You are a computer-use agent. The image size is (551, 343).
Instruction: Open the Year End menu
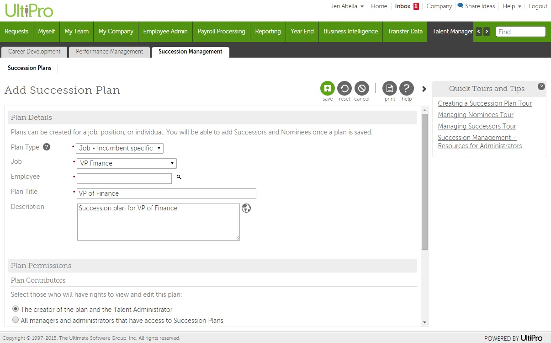(302, 32)
